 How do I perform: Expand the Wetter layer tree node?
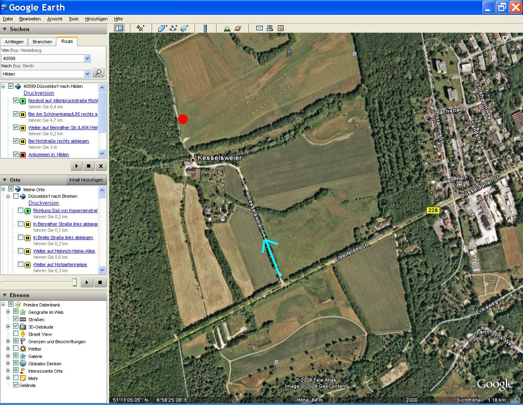[8, 349]
